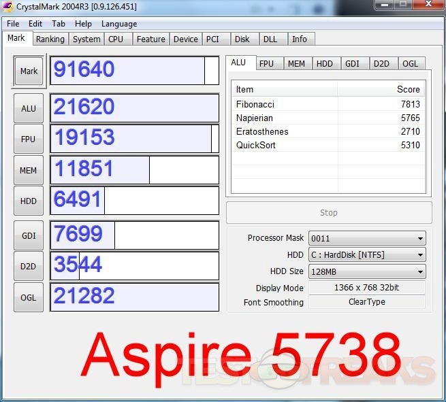Run all benchmarks with Mark button
This screenshot has height=402, width=446.
[x=29, y=71]
